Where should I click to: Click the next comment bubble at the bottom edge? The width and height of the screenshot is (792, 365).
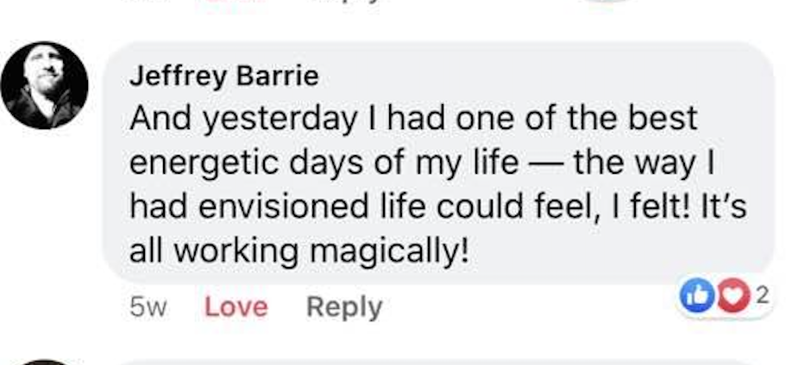[x=431, y=362]
